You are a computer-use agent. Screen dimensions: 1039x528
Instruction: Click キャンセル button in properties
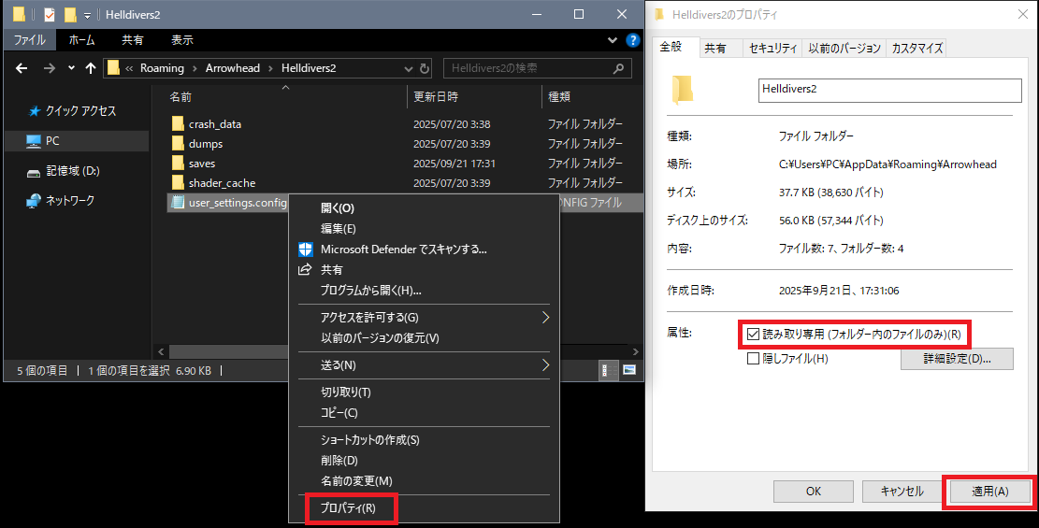[902, 492]
